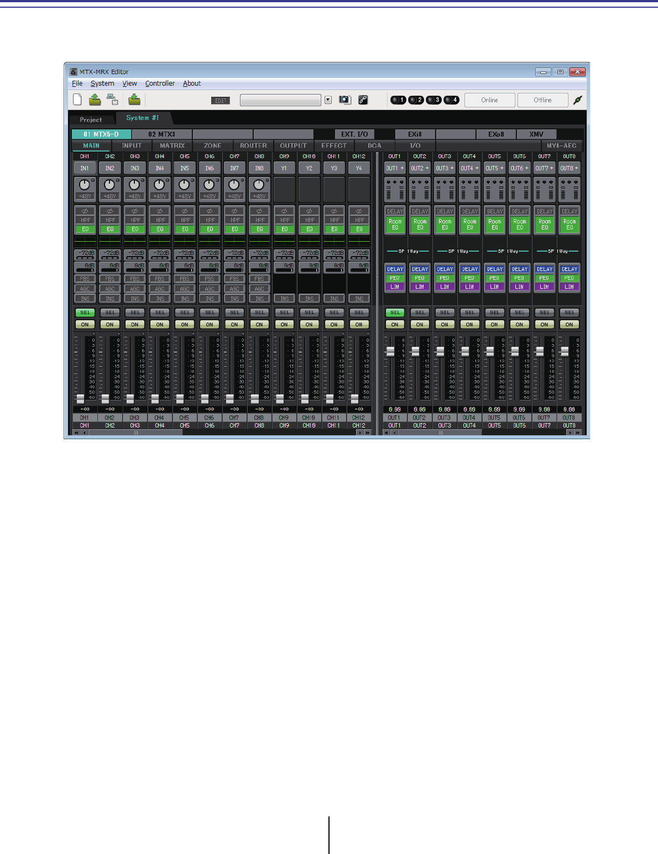Image resolution: width=658 pixels, height=854 pixels.
Task: Expand the OUT6 + output port
Action: [519, 168]
